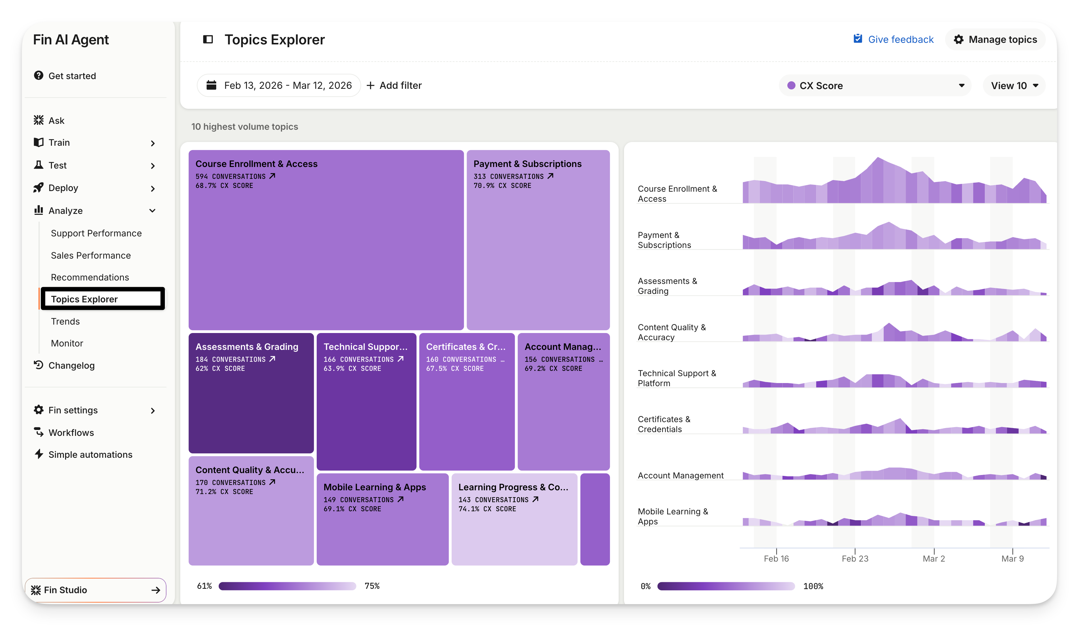Viewport: 1079px width, 626px height.
Task: Click the trend chart 0% to 100% color scale
Action: tap(726, 586)
